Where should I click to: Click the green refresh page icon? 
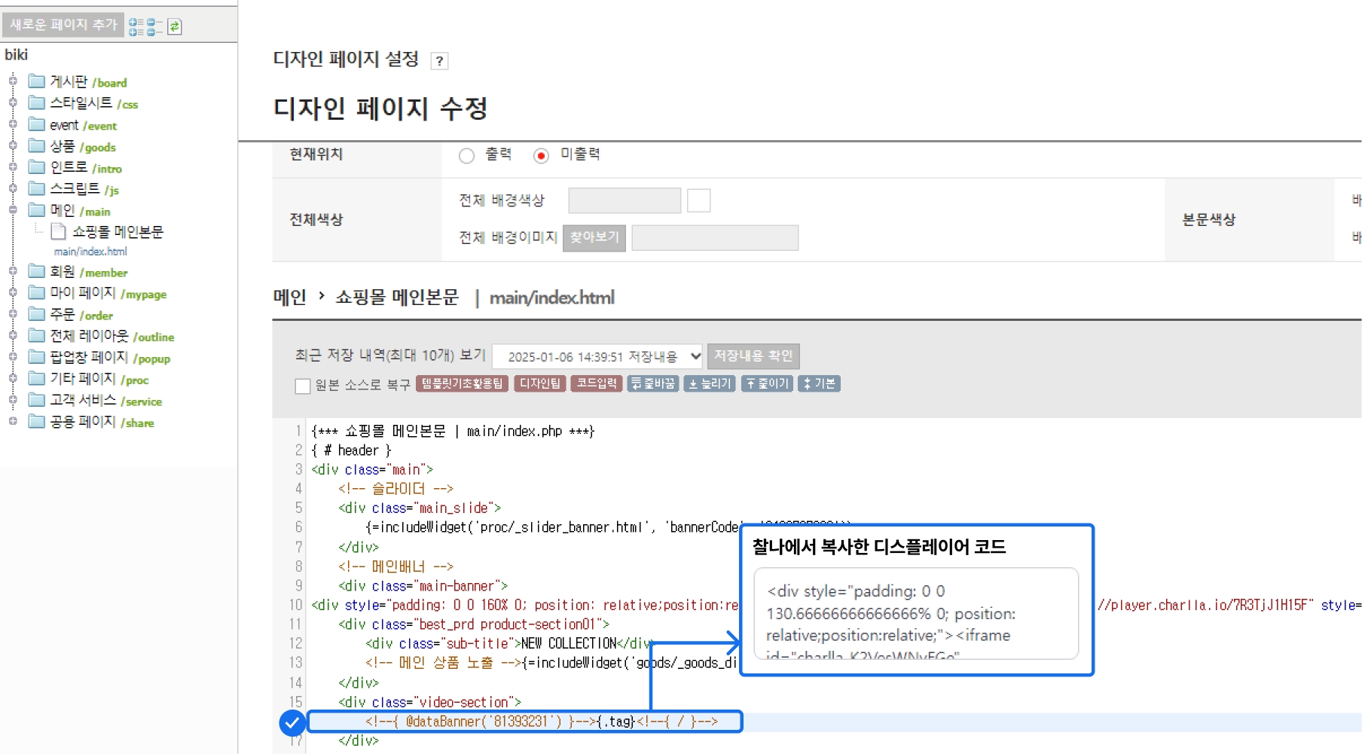(x=175, y=26)
